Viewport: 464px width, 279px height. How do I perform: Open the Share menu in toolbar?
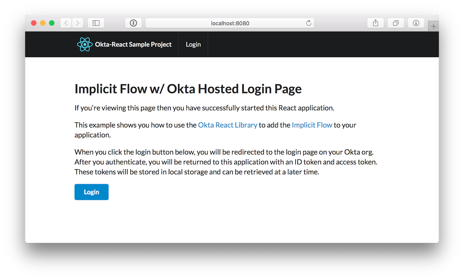pos(376,23)
